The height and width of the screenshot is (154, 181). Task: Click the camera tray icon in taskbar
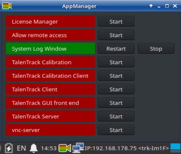pos(65,148)
